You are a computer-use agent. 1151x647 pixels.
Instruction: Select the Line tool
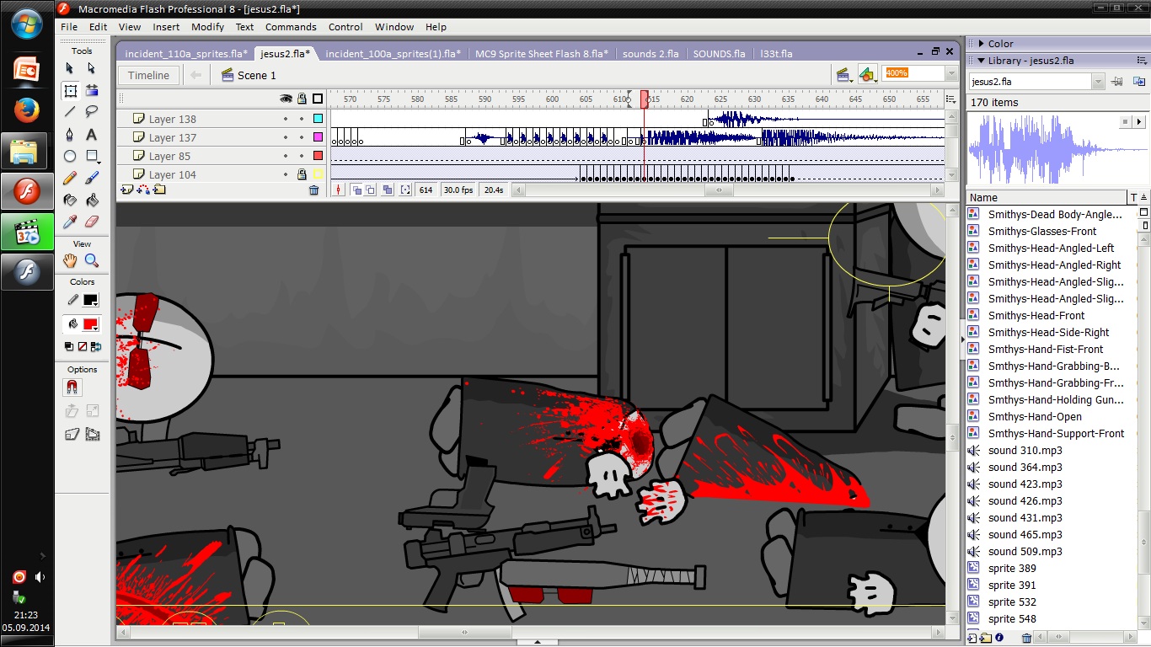(x=70, y=112)
